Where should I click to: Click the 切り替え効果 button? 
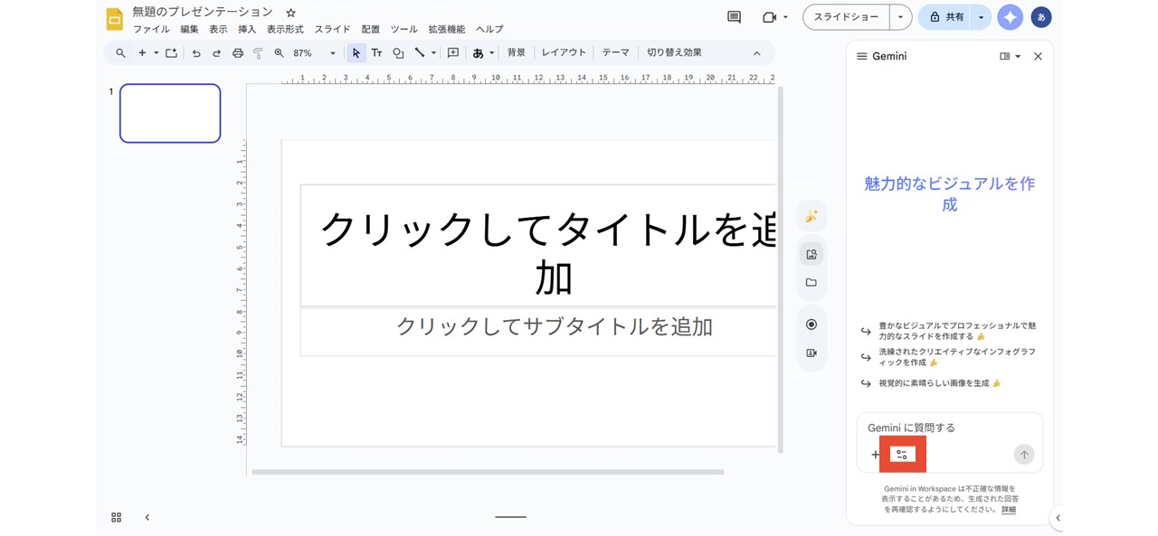click(x=673, y=52)
